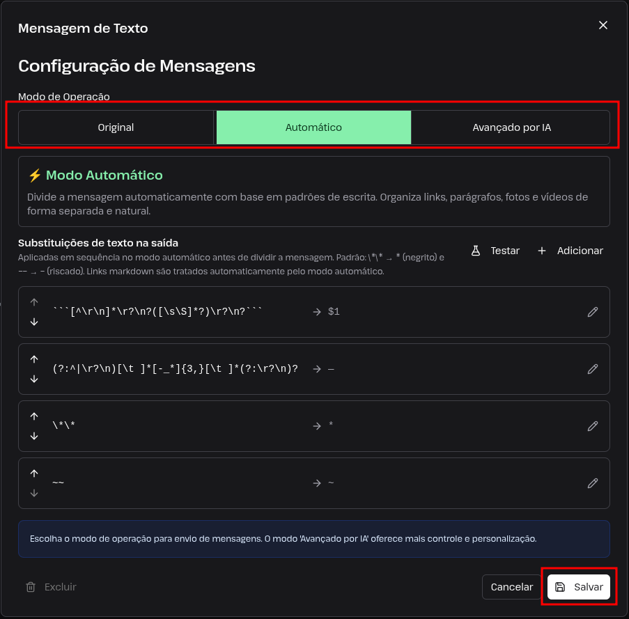Screen dimensions: 629x619
Task: Click the Testar flask icon
Action: (476, 251)
